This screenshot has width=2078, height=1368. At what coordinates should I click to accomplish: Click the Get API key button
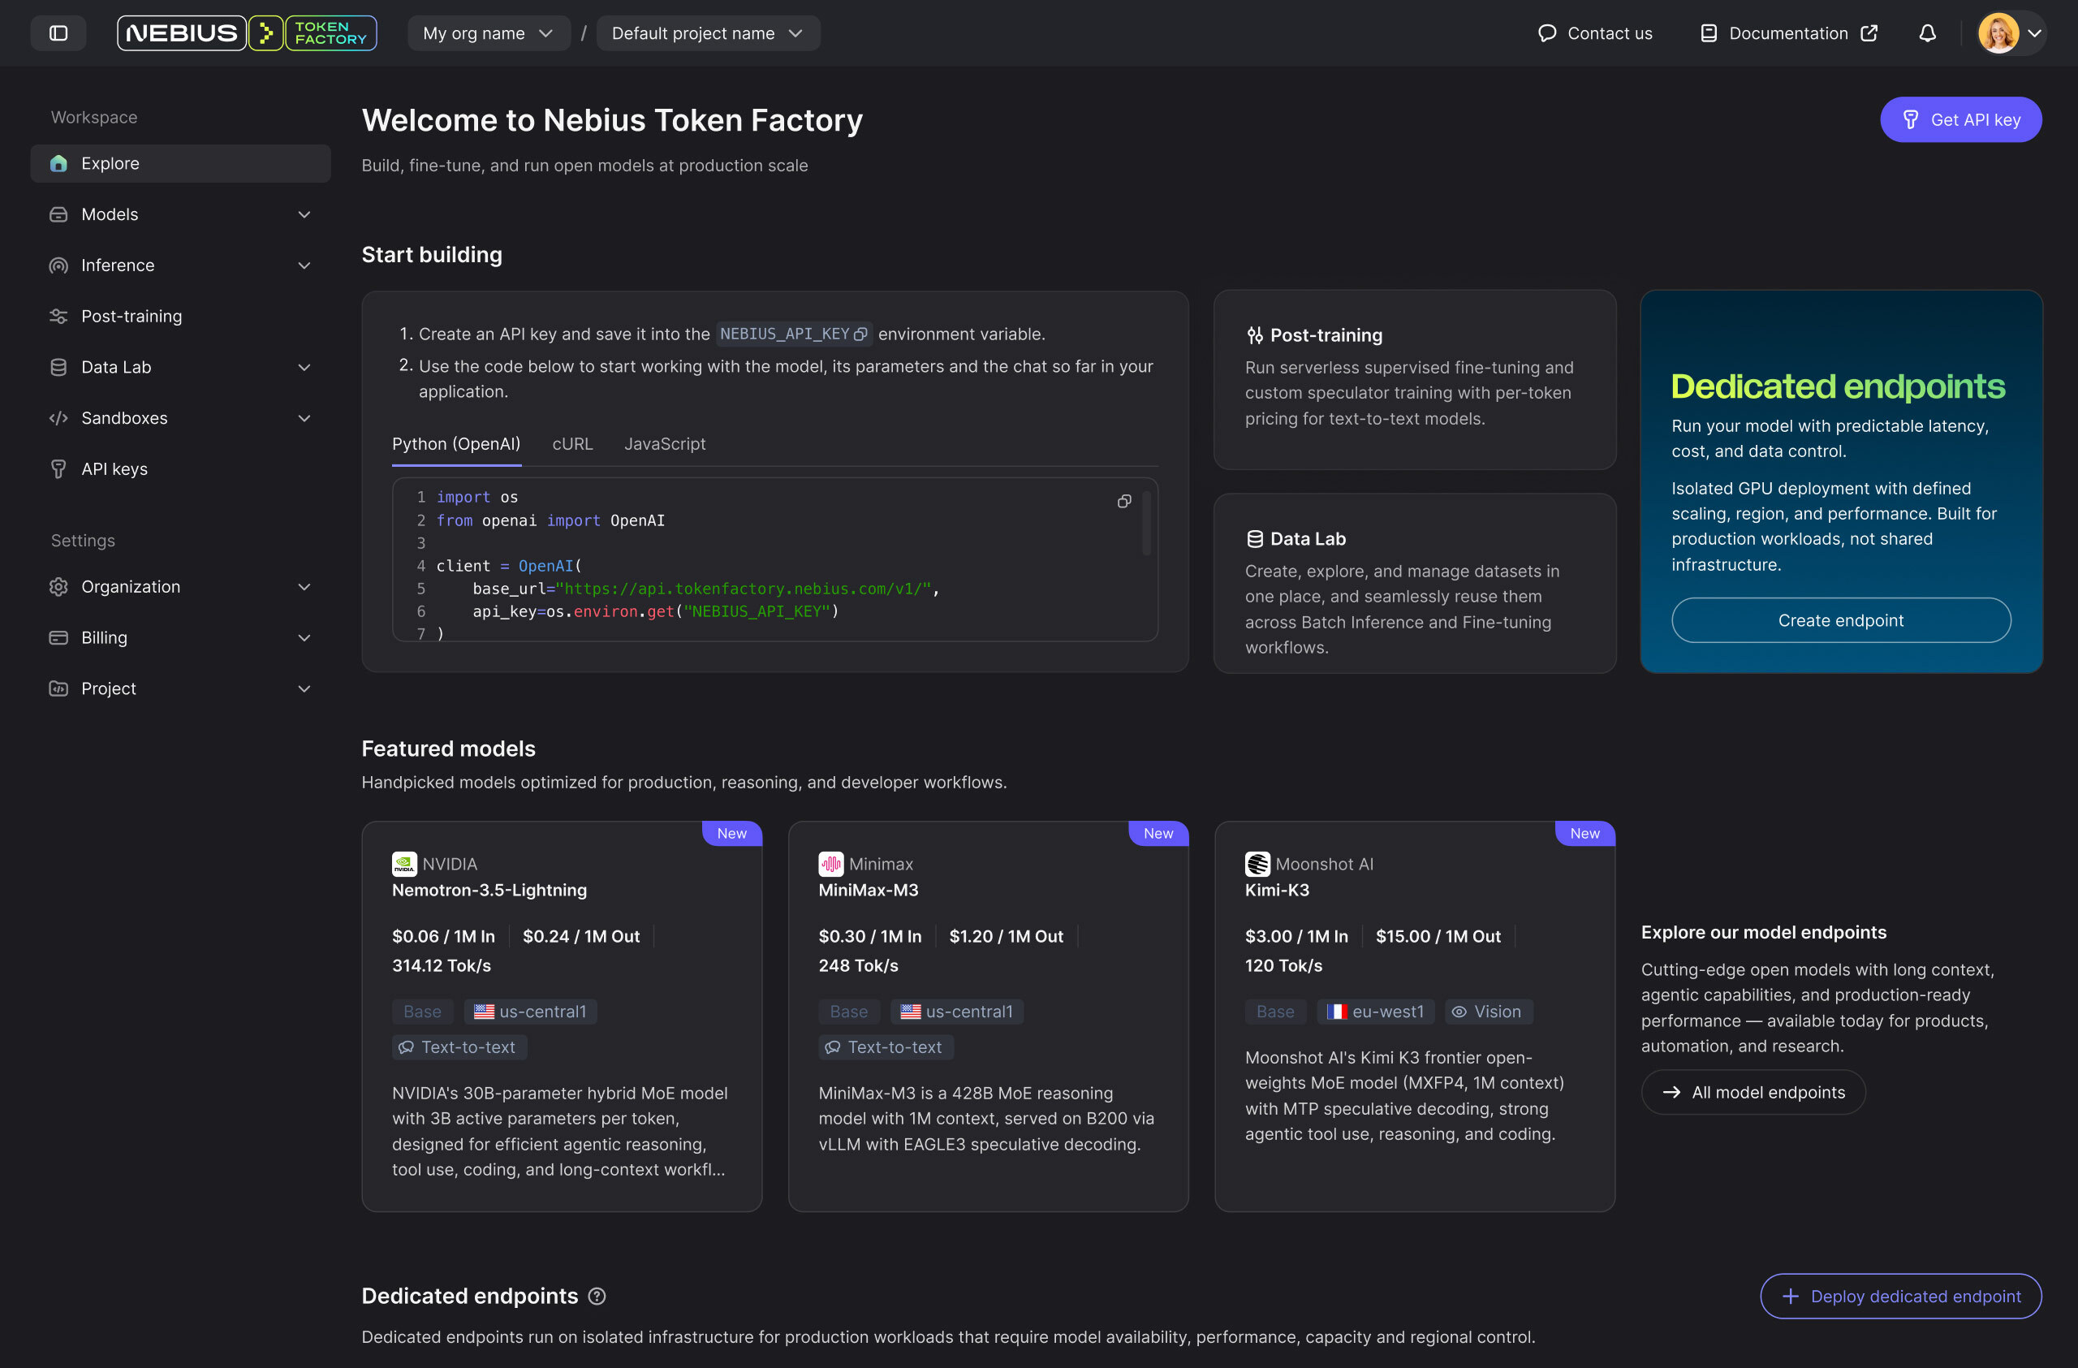point(1960,119)
